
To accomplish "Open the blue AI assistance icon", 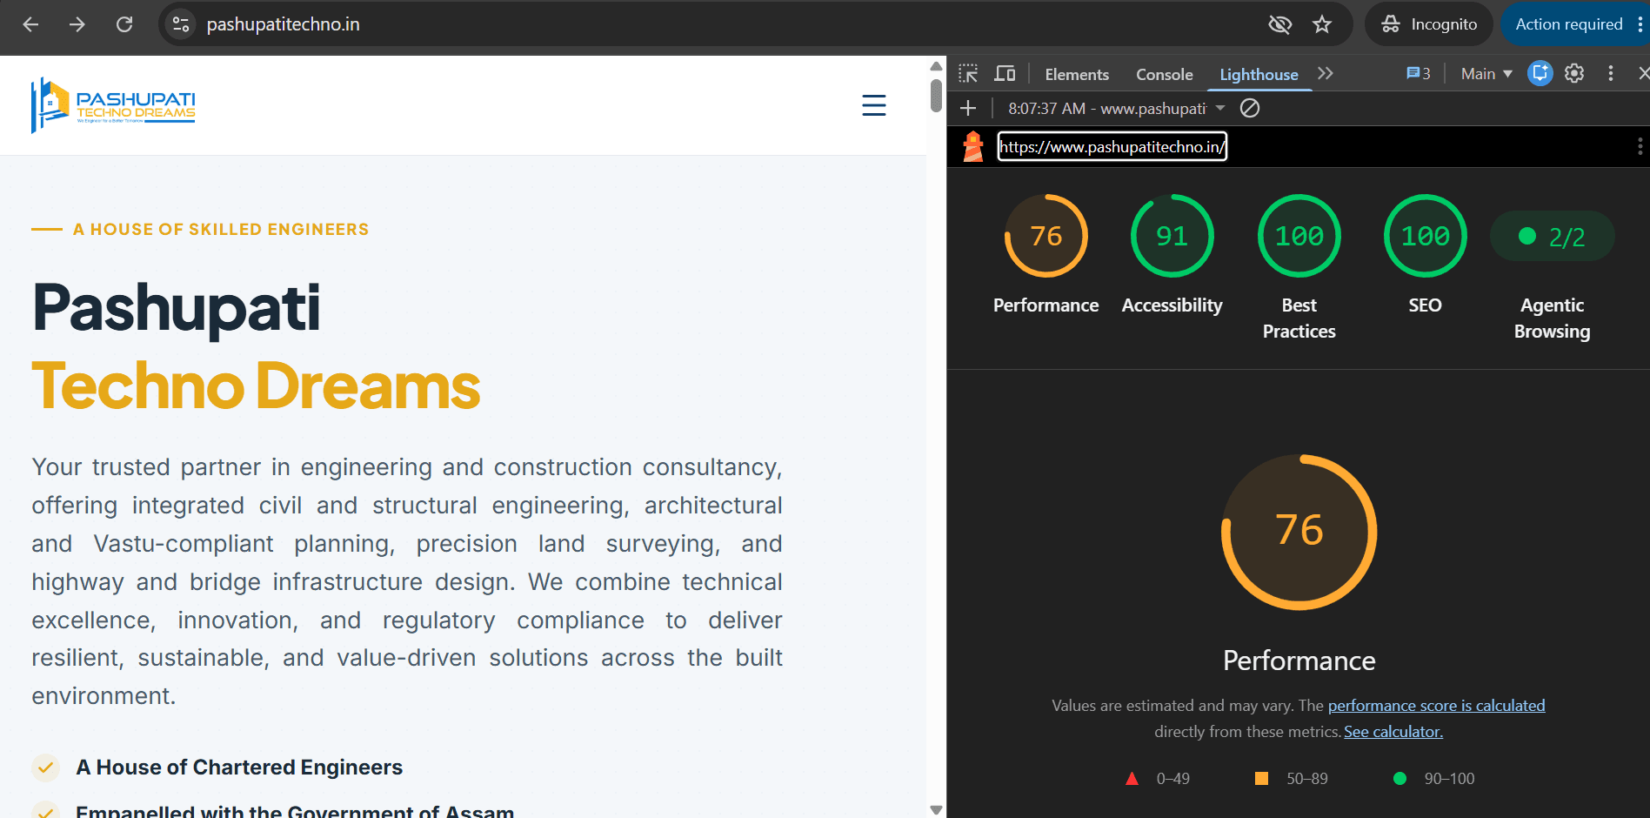I will pos(1540,74).
